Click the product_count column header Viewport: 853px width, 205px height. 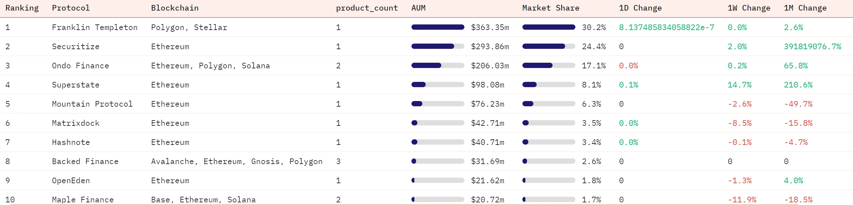point(367,8)
